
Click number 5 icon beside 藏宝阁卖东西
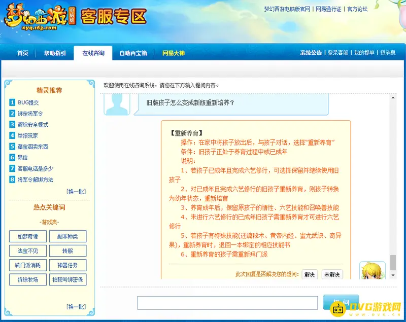(12, 147)
